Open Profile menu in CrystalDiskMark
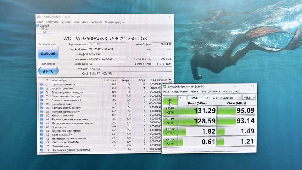Screen dimensions: 302x170 click(x=194, y=91)
